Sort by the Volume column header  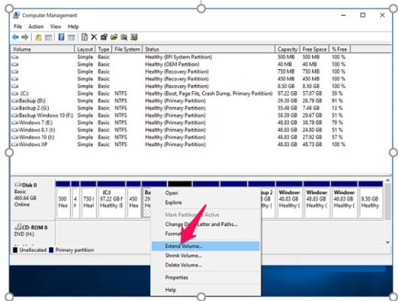coord(42,49)
